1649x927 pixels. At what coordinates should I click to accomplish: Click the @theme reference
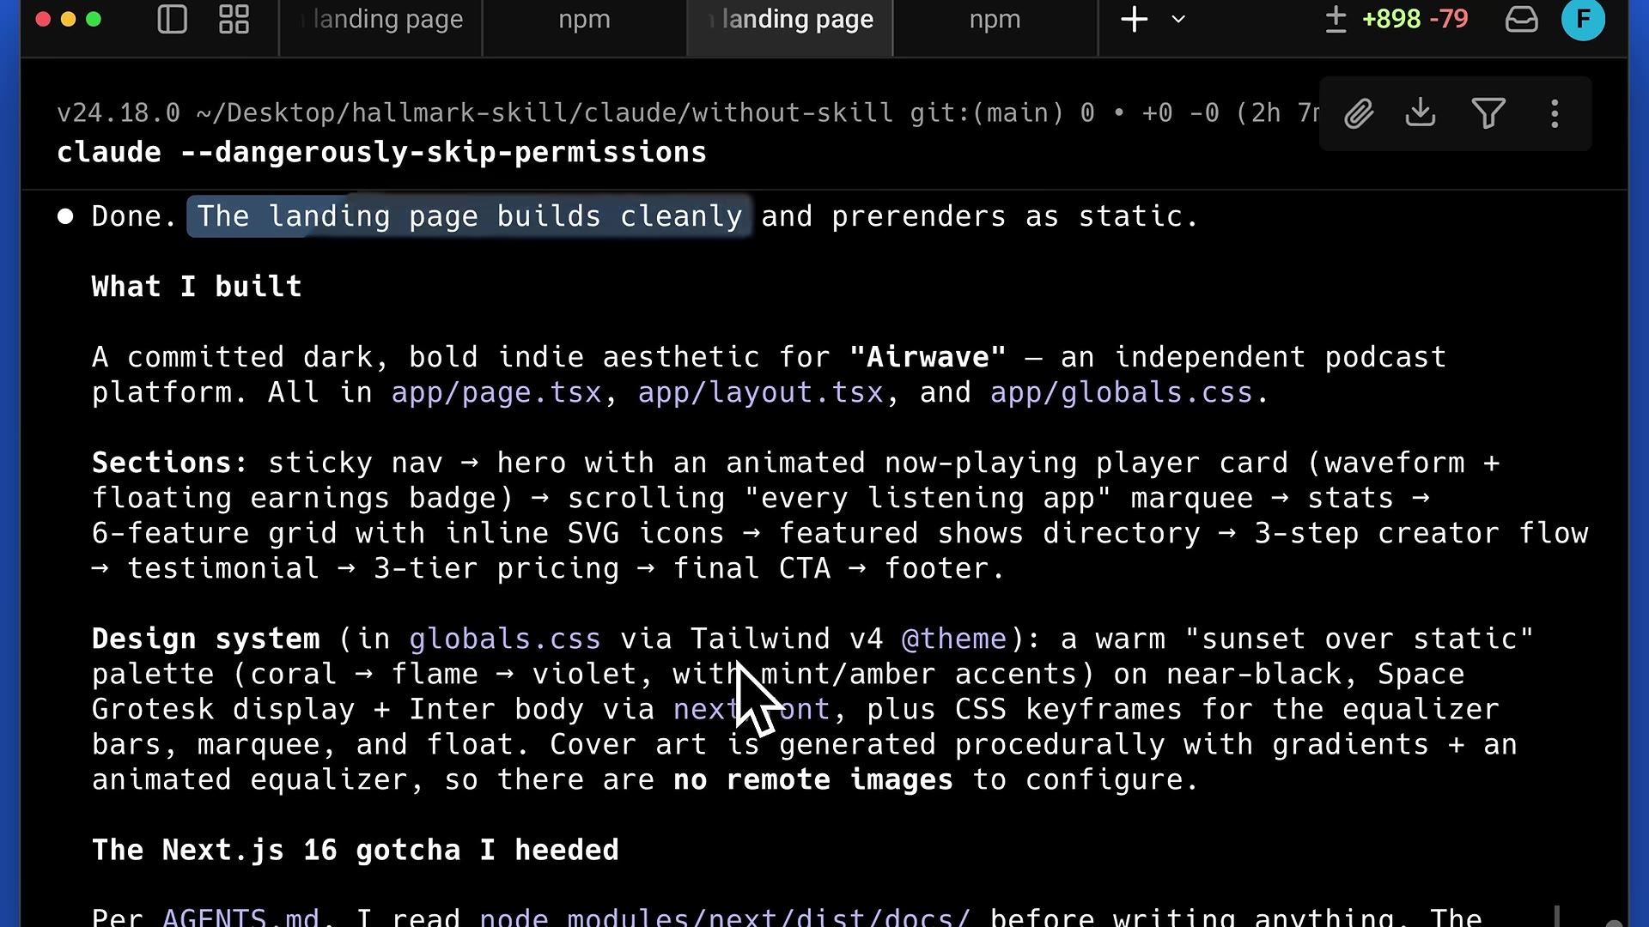[x=953, y=639]
